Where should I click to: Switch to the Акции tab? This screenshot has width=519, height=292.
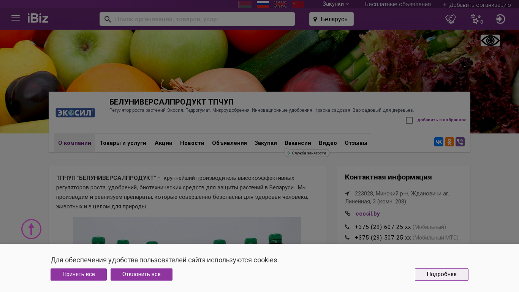[x=163, y=143]
